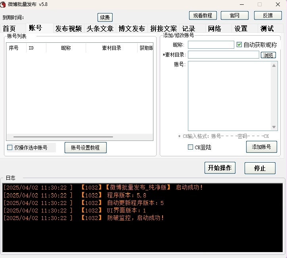This screenshot has height=258, width=287.
Task: Switch to the 记录 tab
Action: pyautogui.click(x=192, y=28)
